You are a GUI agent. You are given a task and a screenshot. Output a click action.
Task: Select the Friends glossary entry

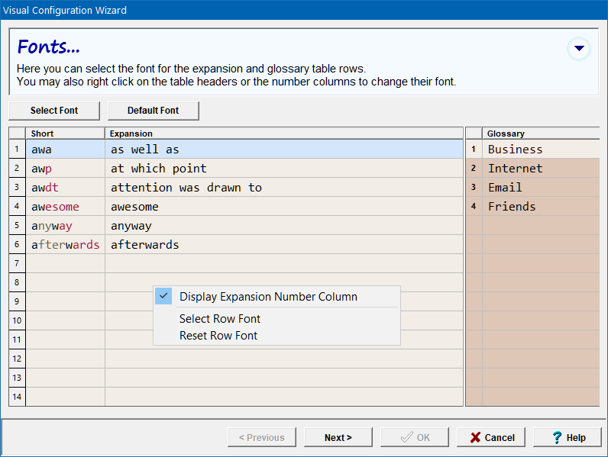539,207
